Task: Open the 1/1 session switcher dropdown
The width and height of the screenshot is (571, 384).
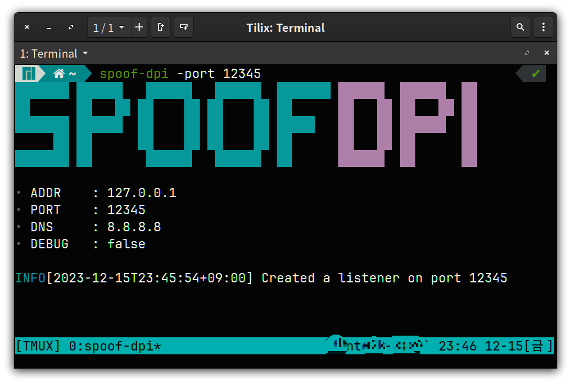Action: (x=109, y=27)
